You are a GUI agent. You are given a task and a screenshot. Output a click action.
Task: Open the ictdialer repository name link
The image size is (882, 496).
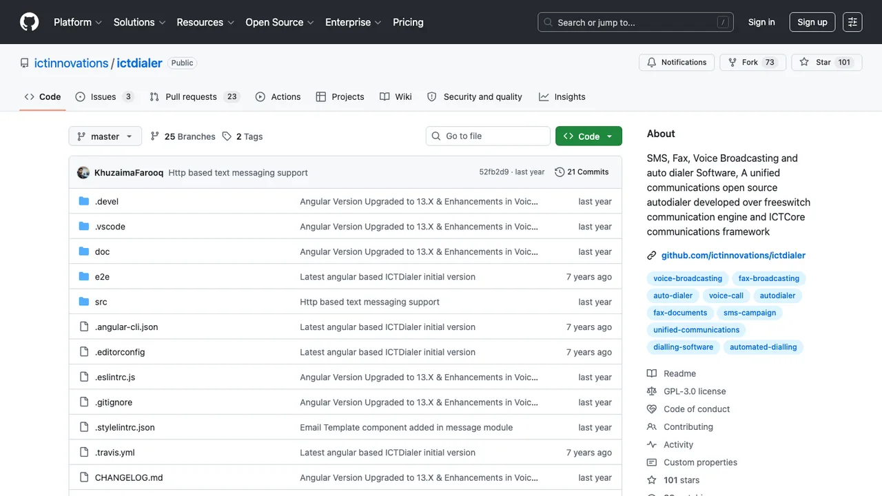coord(140,63)
